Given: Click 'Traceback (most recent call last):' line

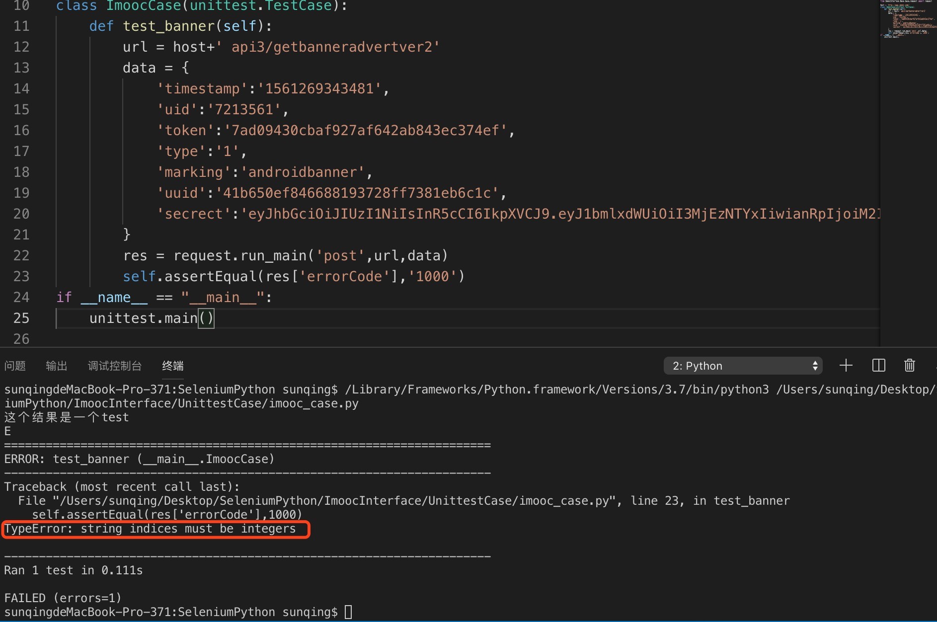Looking at the screenshot, I should pyautogui.click(x=122, y=487).
